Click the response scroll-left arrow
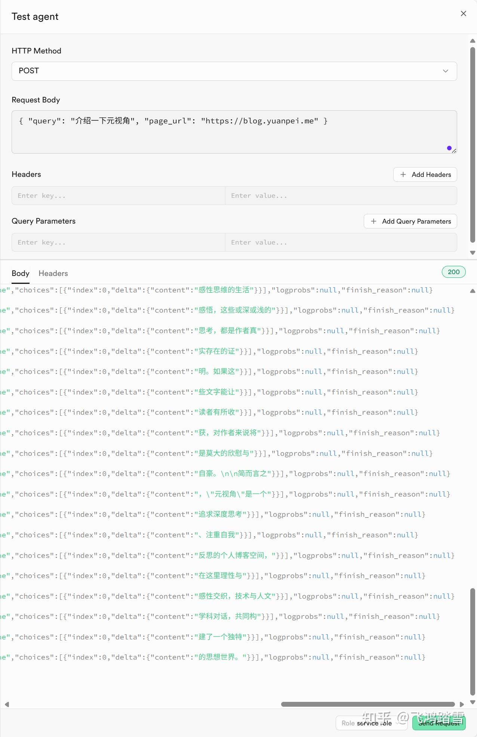The image size is (477, 737). click(7, 704)
